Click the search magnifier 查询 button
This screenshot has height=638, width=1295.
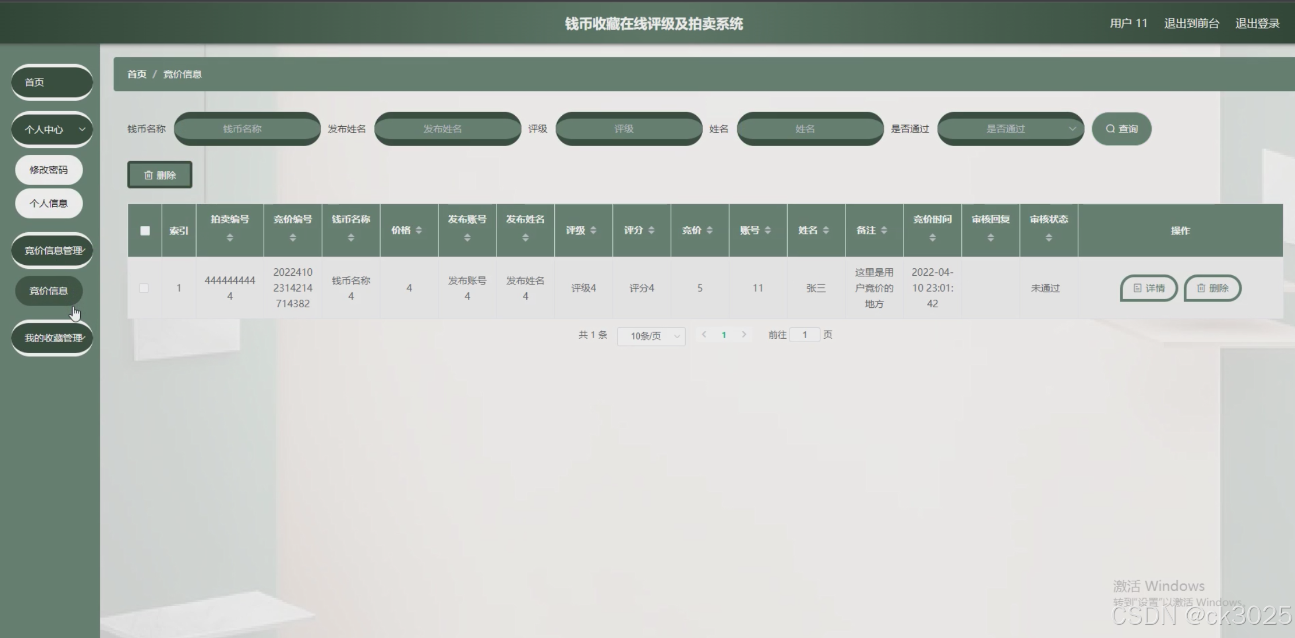pos(1121,129)
